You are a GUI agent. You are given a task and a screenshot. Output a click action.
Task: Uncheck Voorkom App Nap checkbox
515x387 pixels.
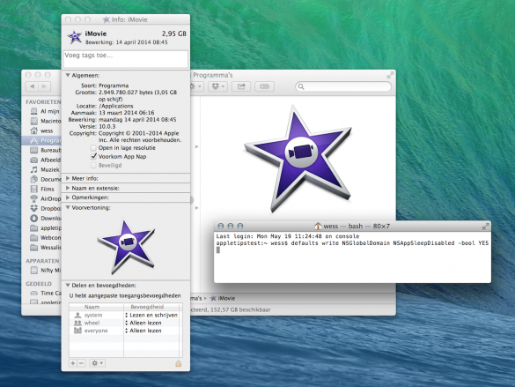[93, 156]
